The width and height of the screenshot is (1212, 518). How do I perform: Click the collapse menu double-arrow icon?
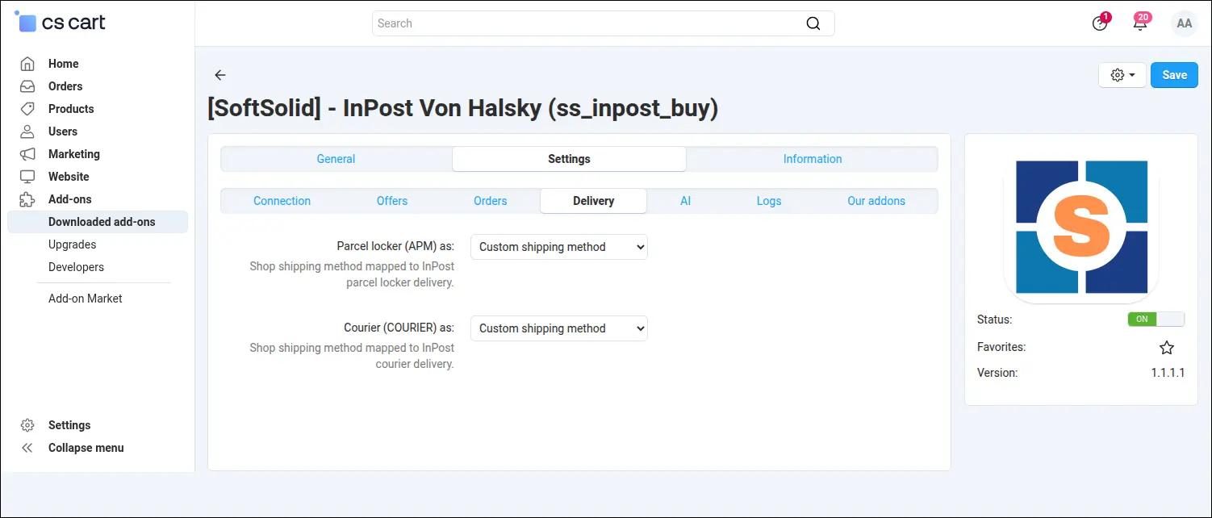27,448
